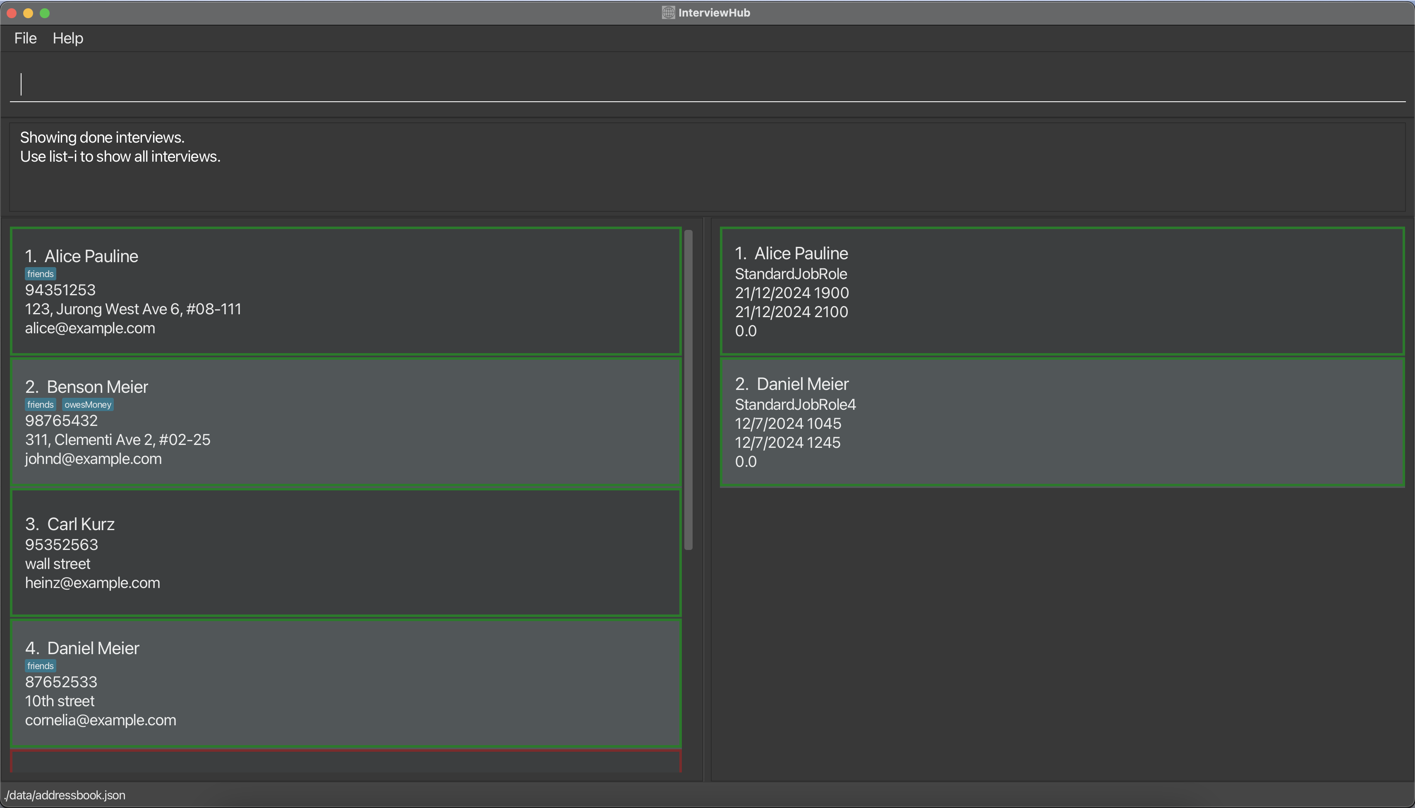Click phone number 98765432
This screenshot has height=808, width=1415.
point(61,421)
